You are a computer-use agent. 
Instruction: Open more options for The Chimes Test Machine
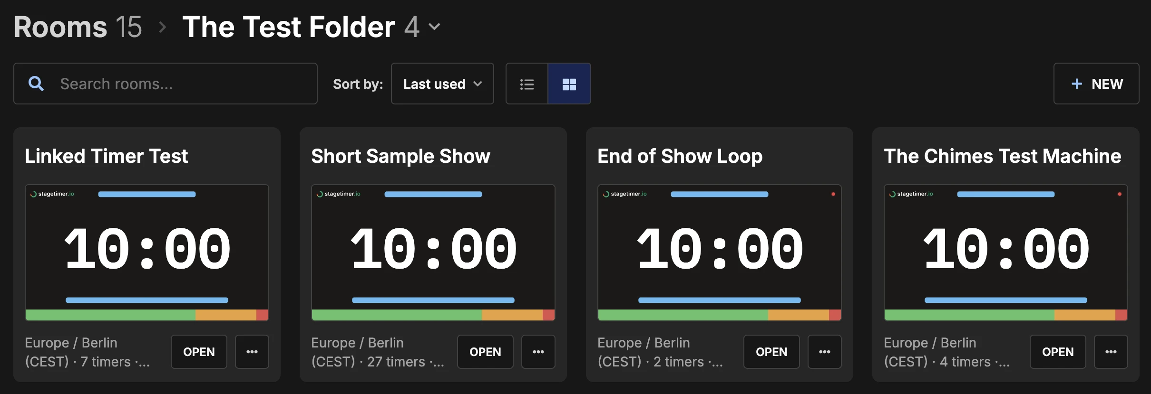(1111, 352)
